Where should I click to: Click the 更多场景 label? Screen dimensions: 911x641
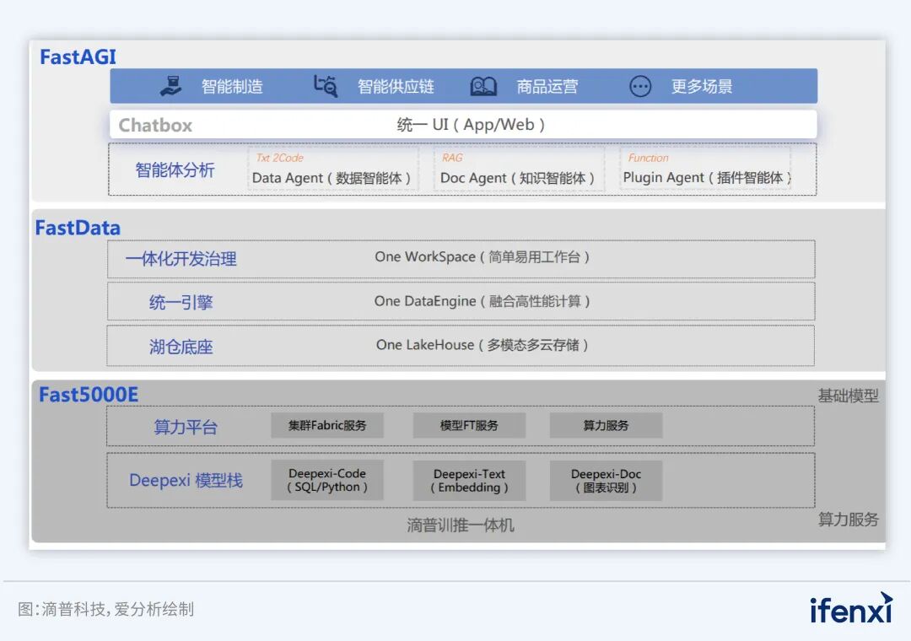point(702,87)
